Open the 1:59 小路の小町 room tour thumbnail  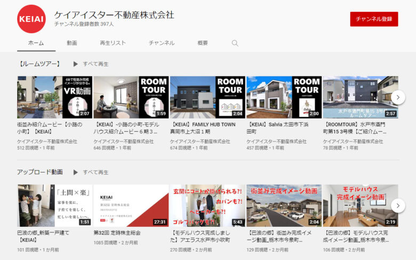pyautogui.click(x=131, y=97)
